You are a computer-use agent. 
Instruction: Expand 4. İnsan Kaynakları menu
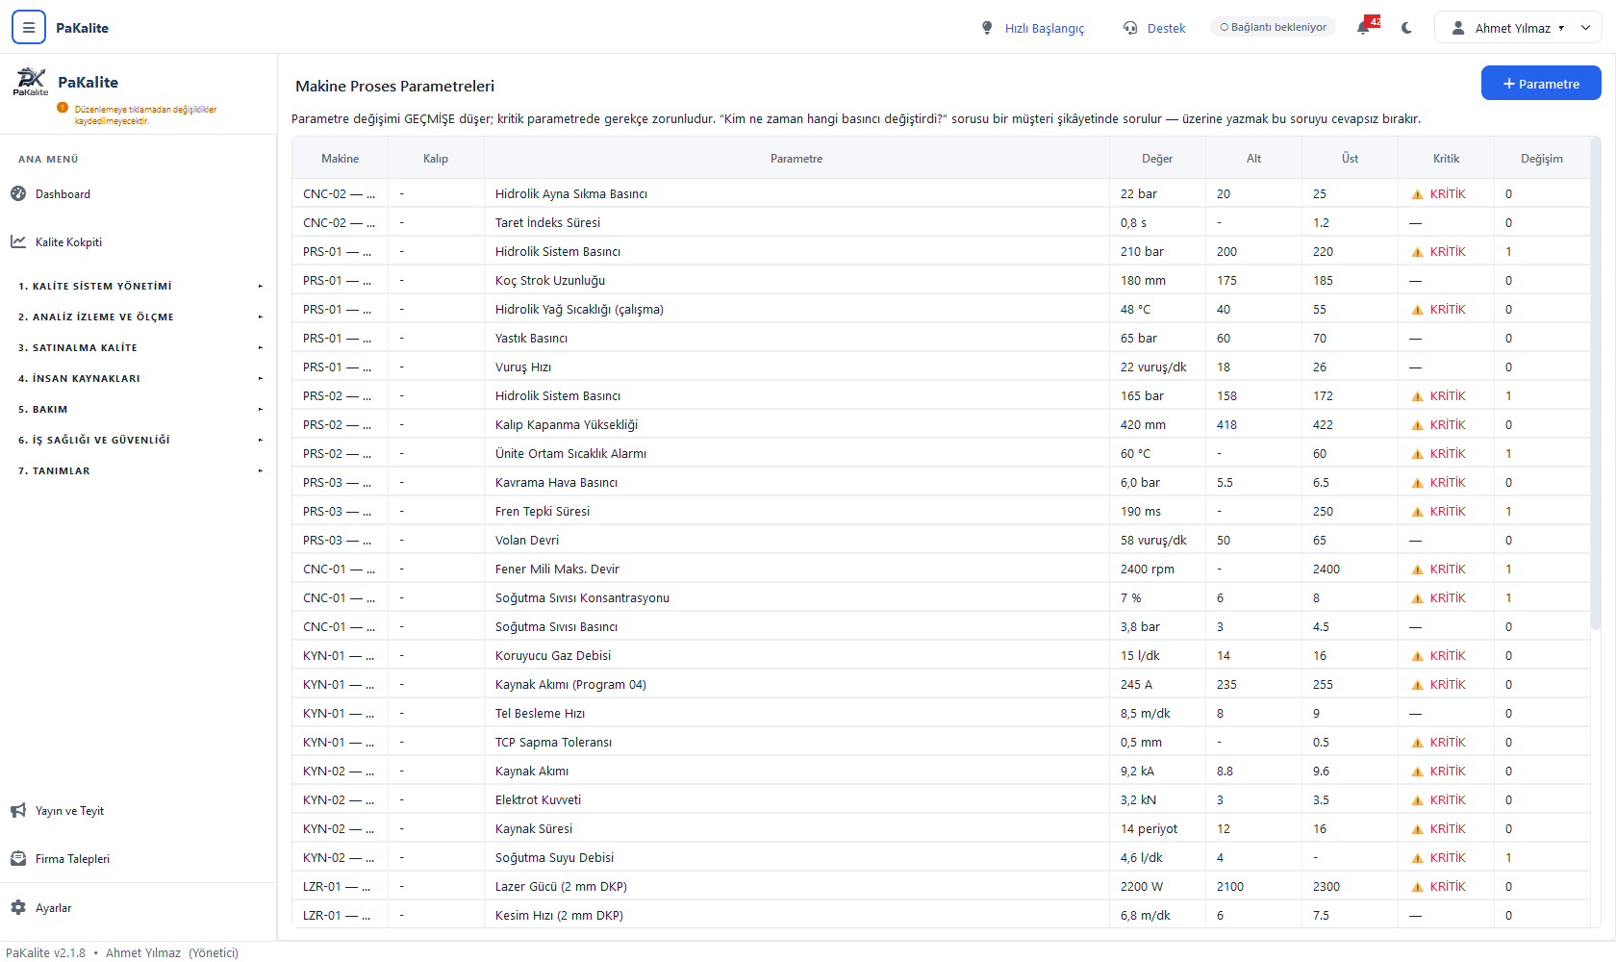pyautogui.click(x=139, y=378)
